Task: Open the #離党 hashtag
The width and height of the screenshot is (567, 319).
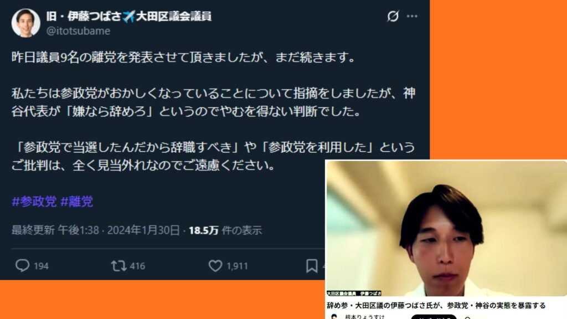Action: [76, 202]
